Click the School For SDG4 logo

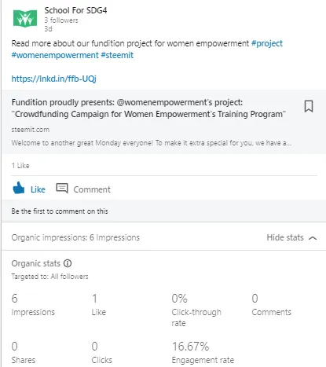click(25, 18)
